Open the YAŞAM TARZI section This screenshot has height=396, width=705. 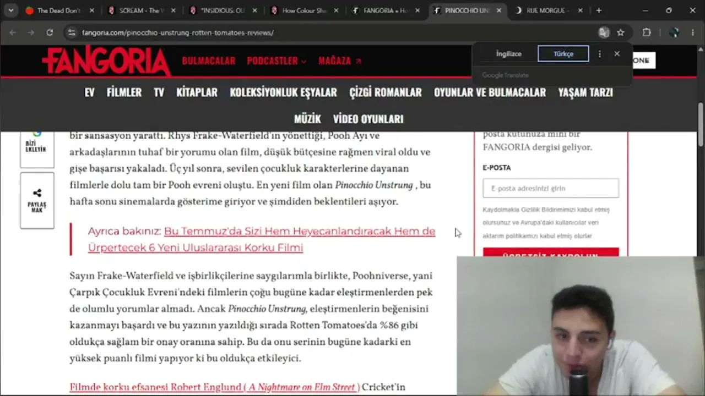(x=585, y=92)
